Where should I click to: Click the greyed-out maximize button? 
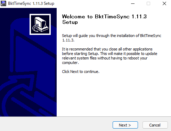point(148,3)
